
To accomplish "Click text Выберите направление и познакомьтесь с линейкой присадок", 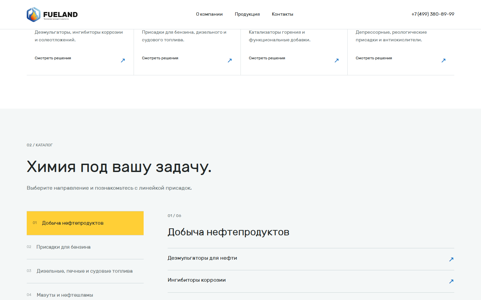I will click(109, 188).
